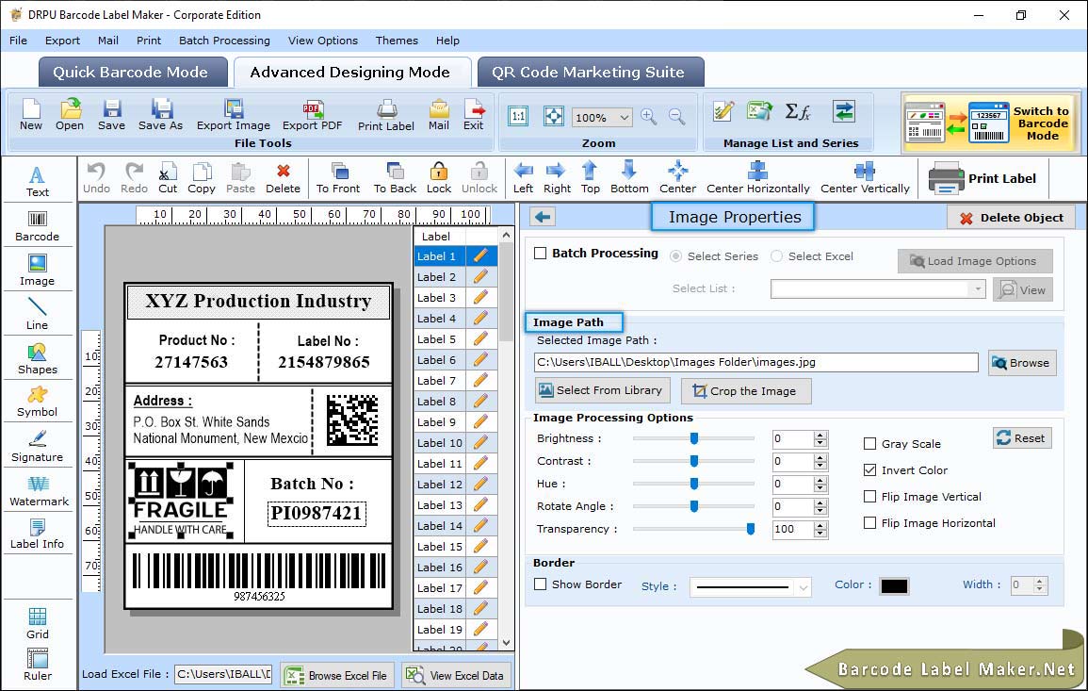This screenshot has height=691, width=1088.
Task: Click the Center Horizontally alignment icon
Action: [757, 178]
